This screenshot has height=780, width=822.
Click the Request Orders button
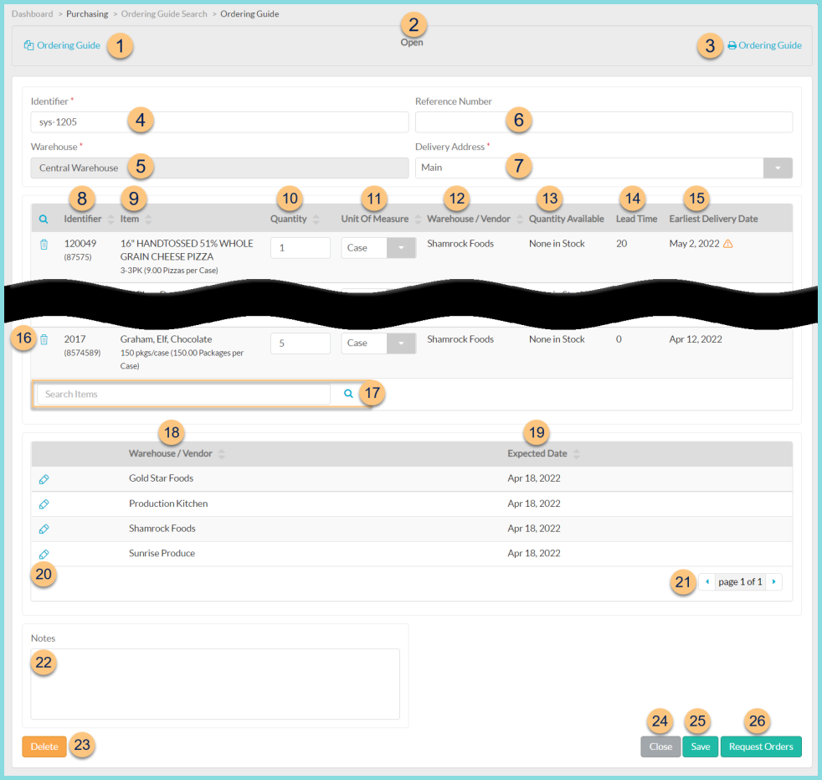(761, 746)
